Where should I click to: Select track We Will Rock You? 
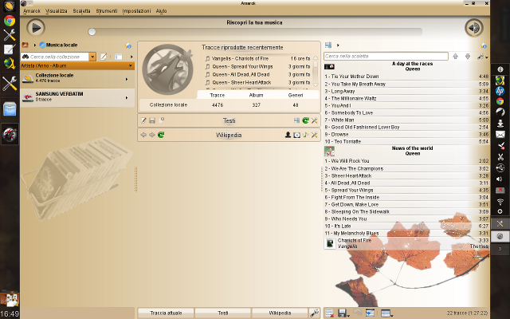(406, 161)
